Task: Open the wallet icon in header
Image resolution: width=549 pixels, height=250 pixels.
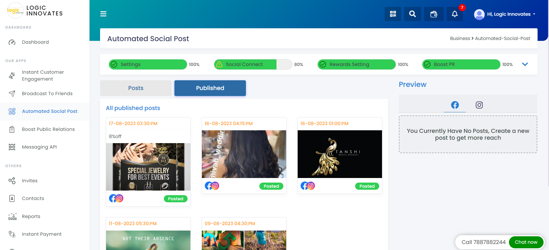Action: coord(434,14)
